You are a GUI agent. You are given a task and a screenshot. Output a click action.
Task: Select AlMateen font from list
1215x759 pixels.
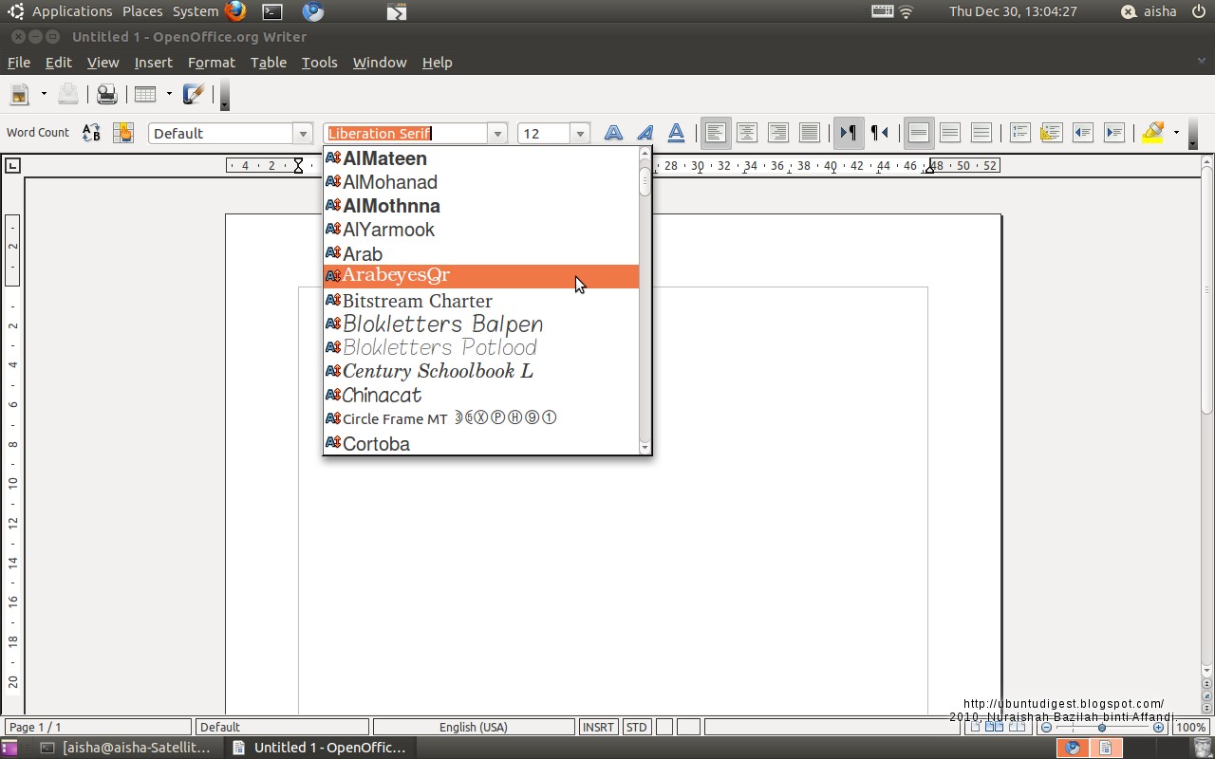click(481, 158)
